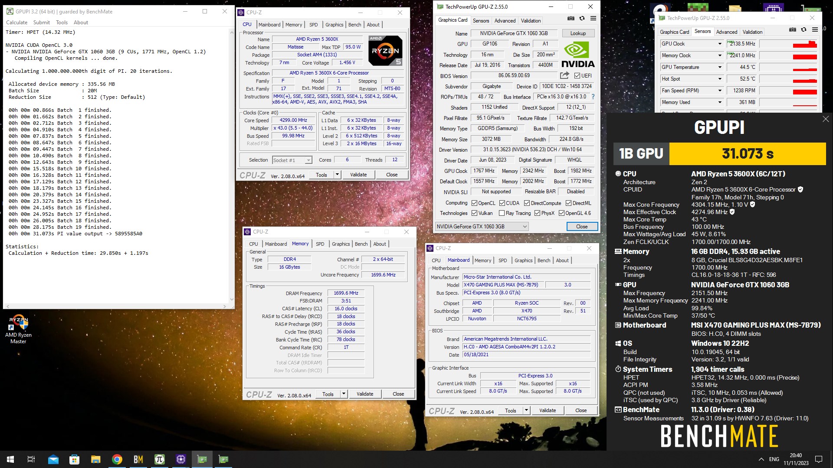Switch to BenchMate taskbar icon
The height and width of the screenshot is (468, 833).
pos(138,459)
